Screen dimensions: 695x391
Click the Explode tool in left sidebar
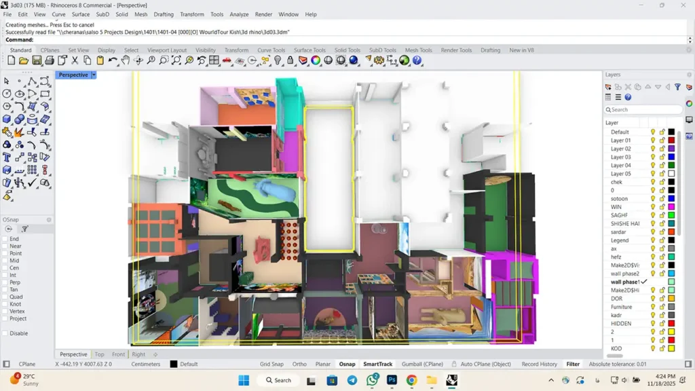20,132
